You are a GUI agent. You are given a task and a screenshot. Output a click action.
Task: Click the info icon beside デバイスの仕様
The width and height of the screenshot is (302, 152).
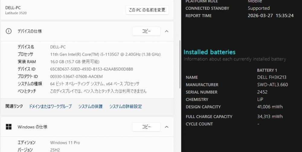point(8,31)
